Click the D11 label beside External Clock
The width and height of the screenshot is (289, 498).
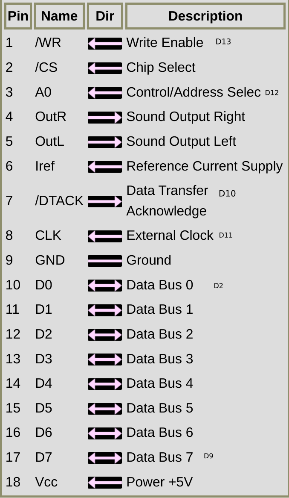pyautogui.click(x=225, y=235)
